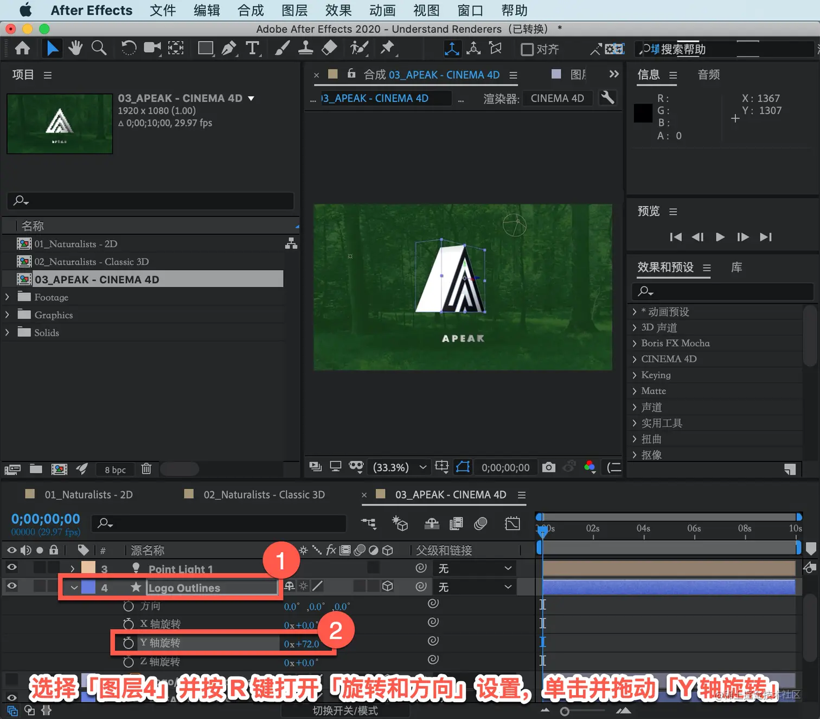Switch to the 音频 panel tab
The width and height of the screenshot is (820, 719).
point(709,75)
